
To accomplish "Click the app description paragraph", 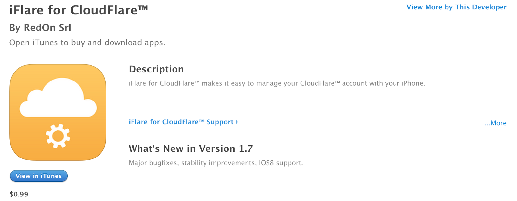I will (x=277, y=83).
